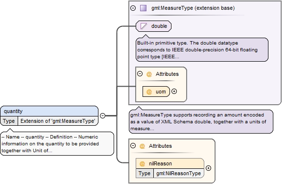Click the quantity definition annotation note

57,143
